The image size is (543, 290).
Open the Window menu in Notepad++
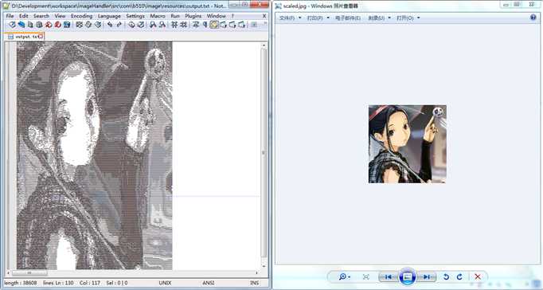(216, 16)
